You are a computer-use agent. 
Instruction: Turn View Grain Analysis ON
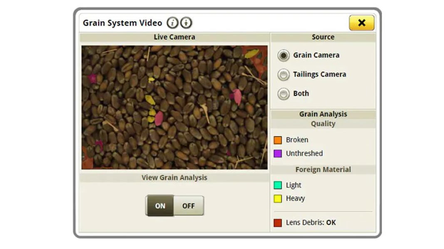click(160, 206)
